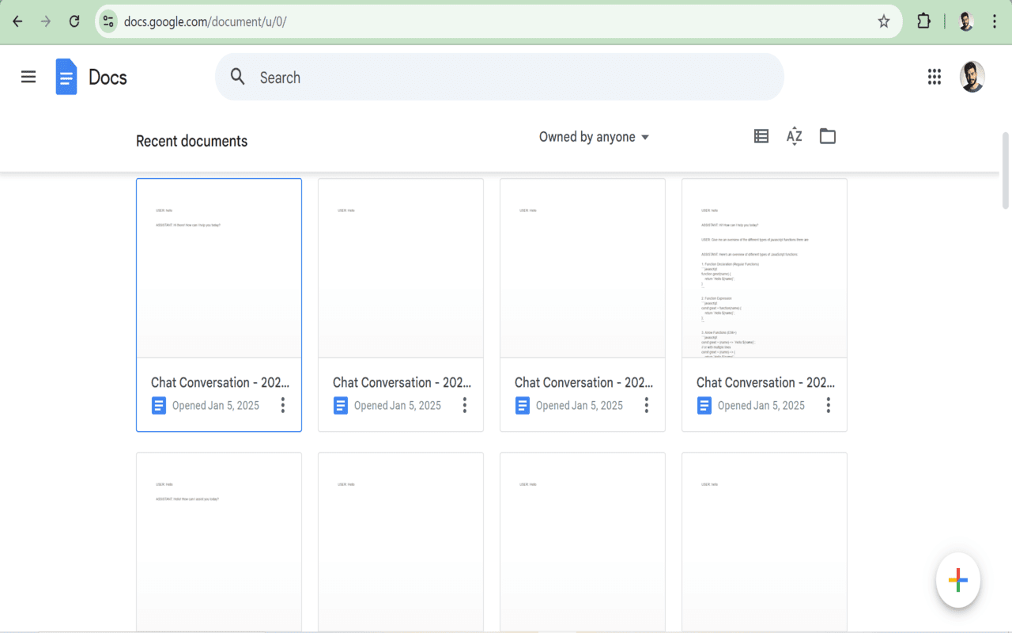Open the Google Account avatar menu
The width and height of the screenshot is (1012, 633).
tap(972, 77)
